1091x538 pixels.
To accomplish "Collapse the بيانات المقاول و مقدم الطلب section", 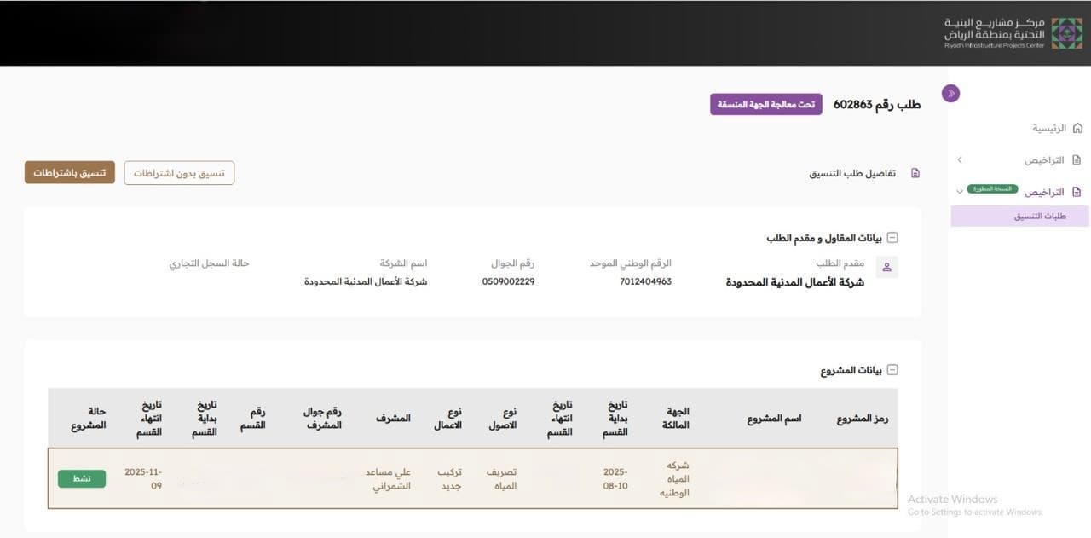I will click(x=892, y=239).
